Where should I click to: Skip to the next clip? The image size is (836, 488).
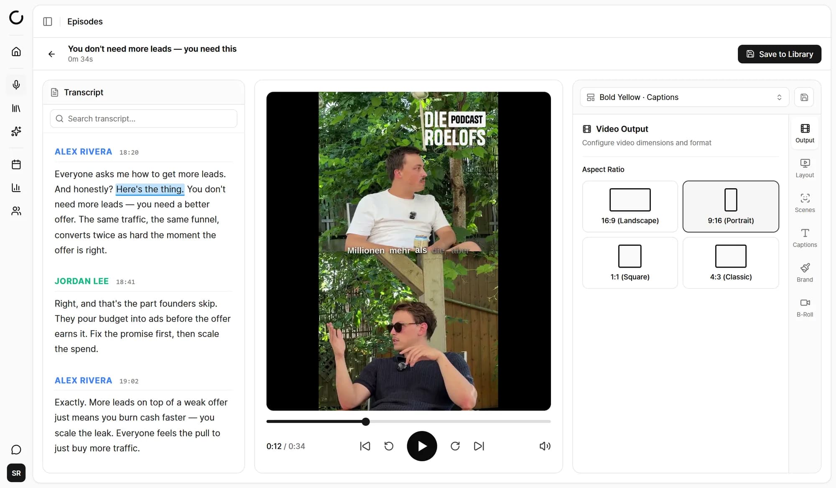tap(479, 446)
